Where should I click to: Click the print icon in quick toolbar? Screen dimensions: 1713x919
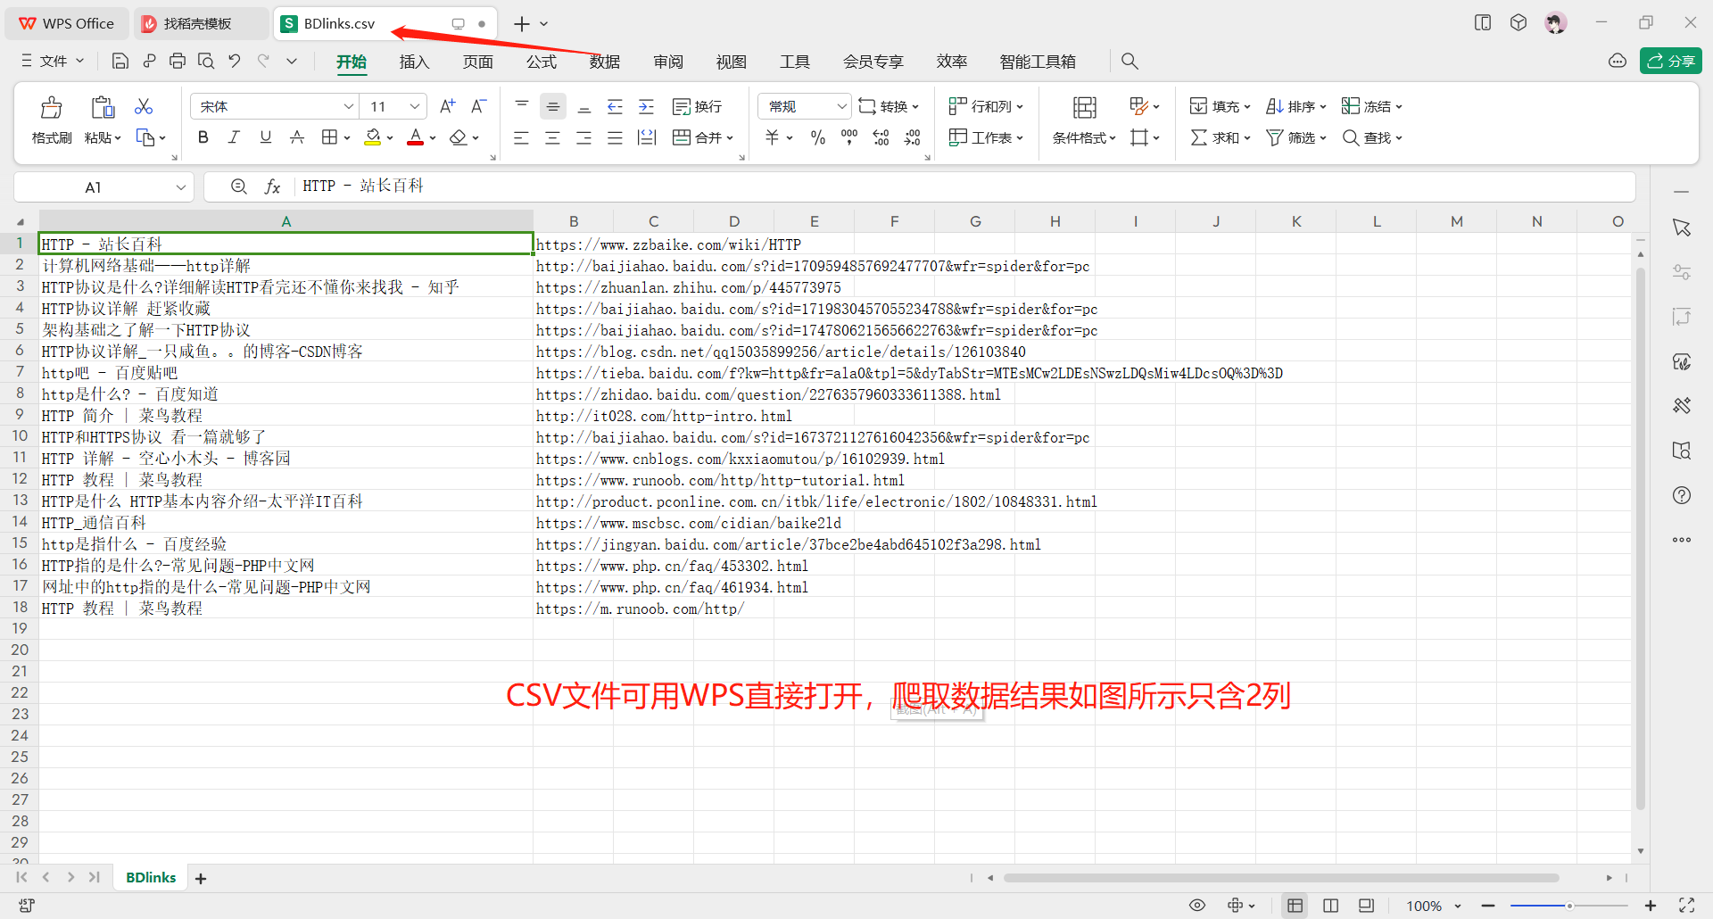178,61
